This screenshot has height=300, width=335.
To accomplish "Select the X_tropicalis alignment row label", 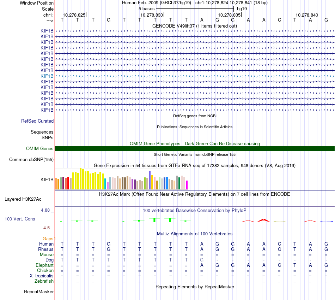I will (x=42, y=276).
